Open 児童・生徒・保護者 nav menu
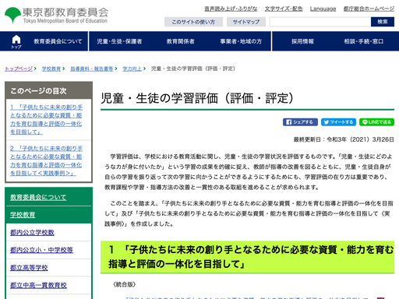The height and width of the screenshot is (299, 399). click(x=119, y=41)
